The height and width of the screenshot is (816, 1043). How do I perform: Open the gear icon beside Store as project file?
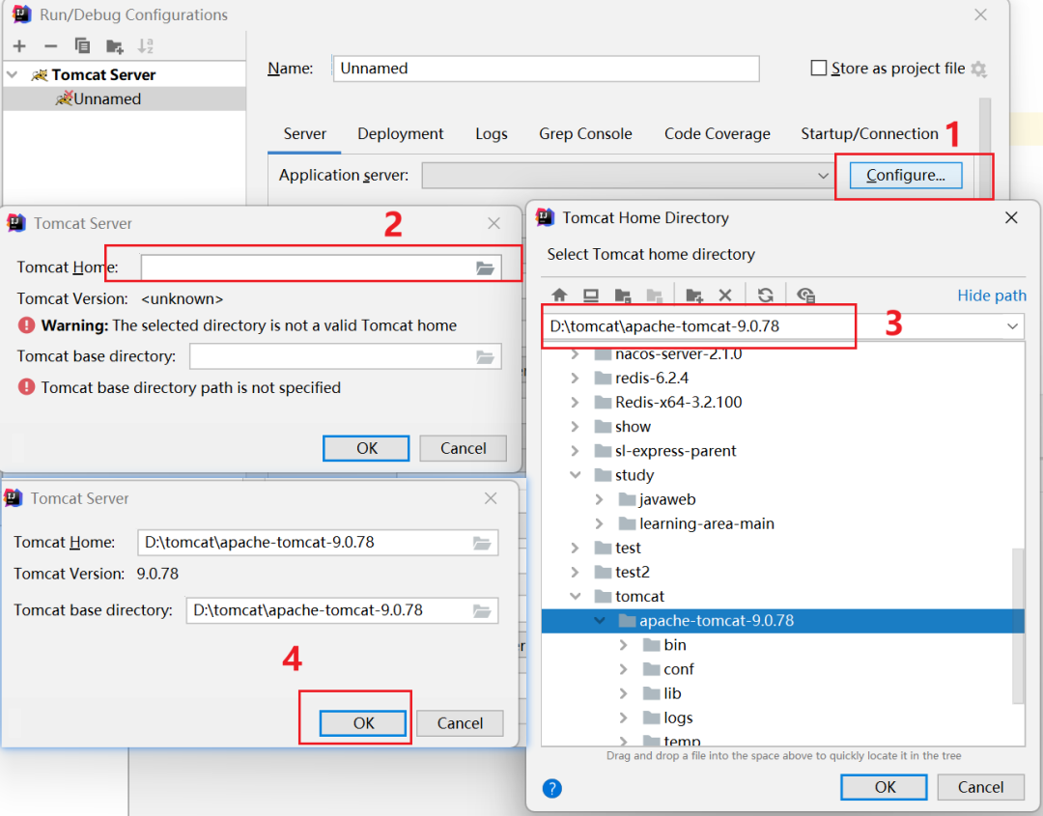(x=978, y=69)
